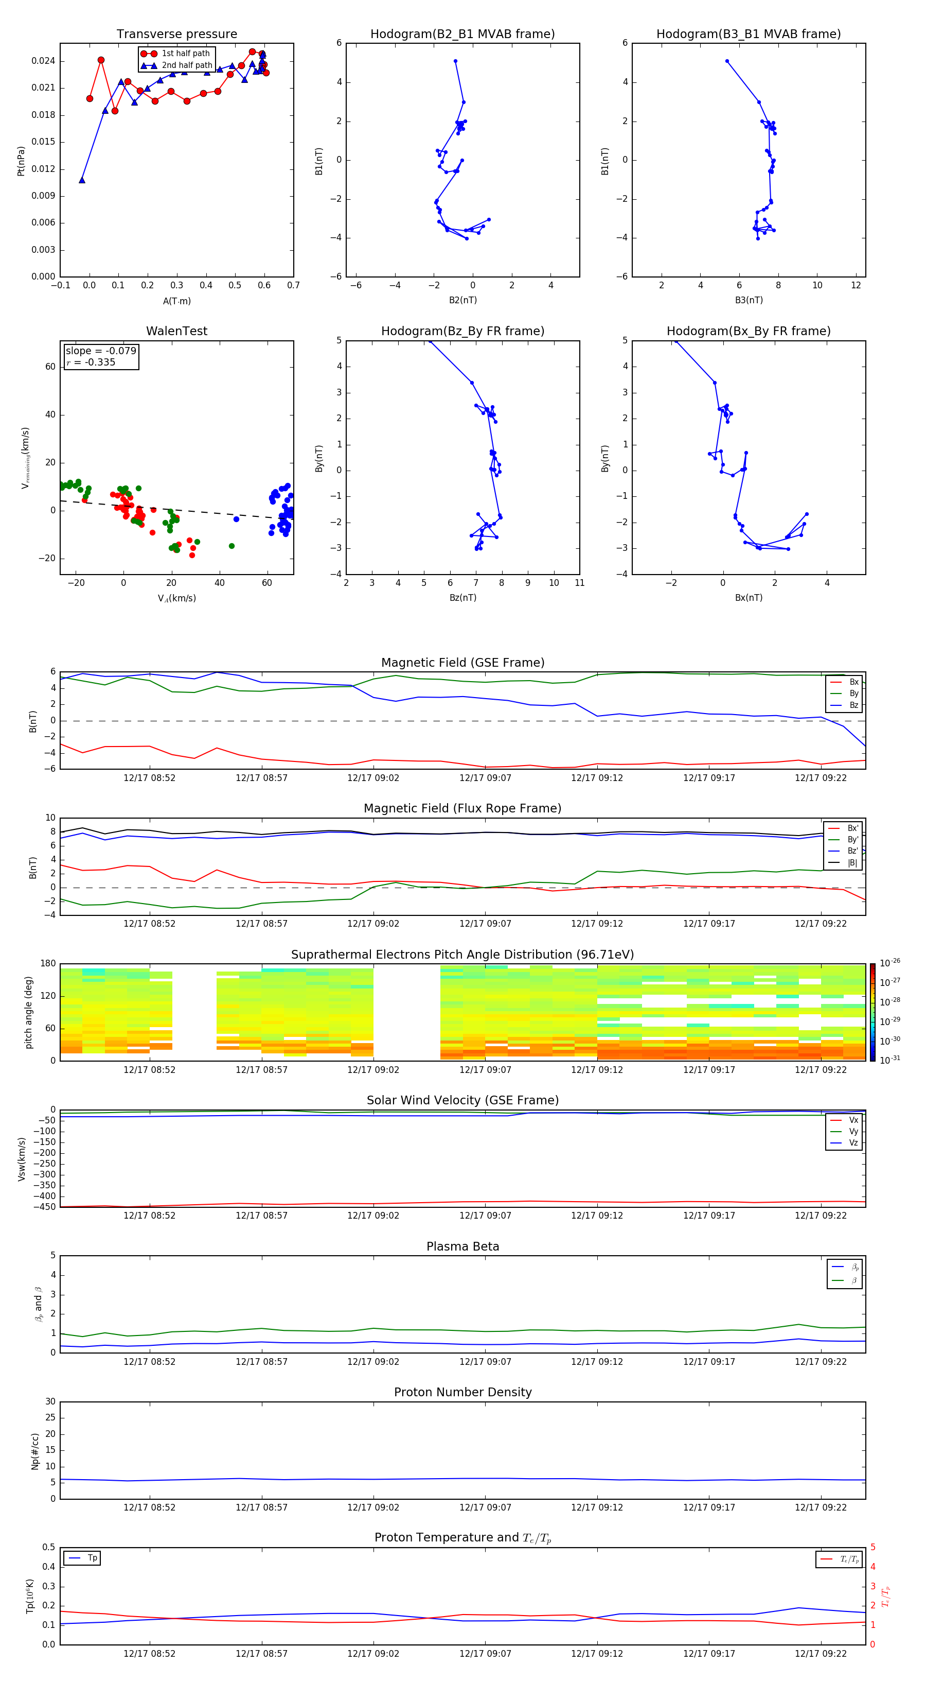Click the 'Bz(nT)' x-axis label
The height and width of the screenshot is (1699, 926).
(462, 598)
